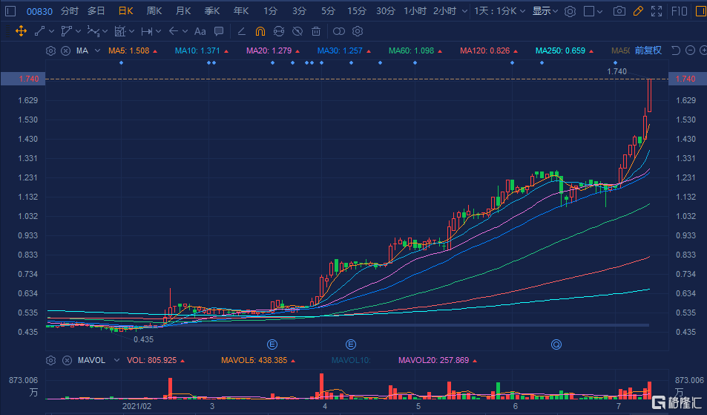The height and width of the screenshot is (415, 707).
Task: Open the comment bubble annotation tool
Action: (x=218, y=31)
